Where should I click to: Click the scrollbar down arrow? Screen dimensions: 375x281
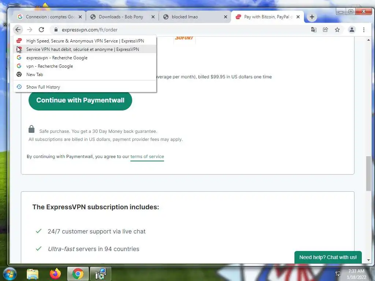point(368,260)
